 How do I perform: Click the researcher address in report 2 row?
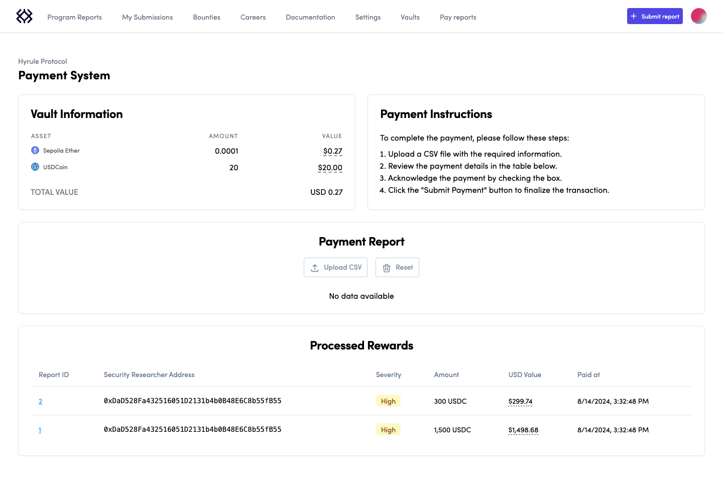[x=192, y=401]
